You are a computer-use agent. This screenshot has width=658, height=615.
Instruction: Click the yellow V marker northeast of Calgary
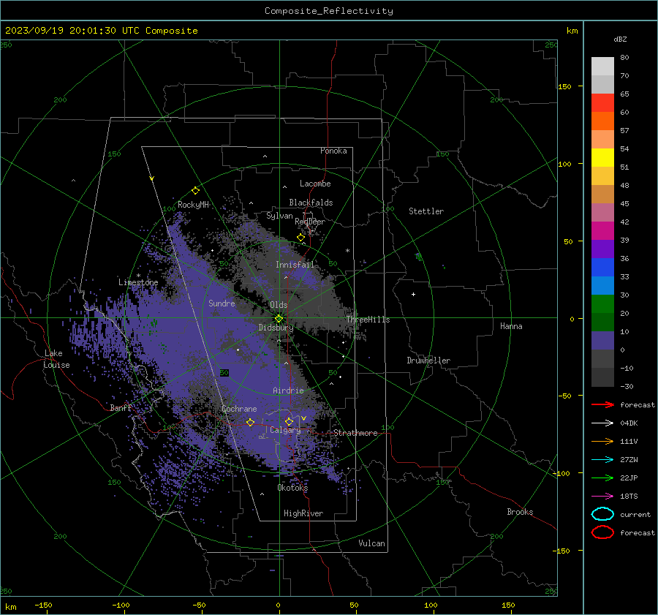(303, 418)
